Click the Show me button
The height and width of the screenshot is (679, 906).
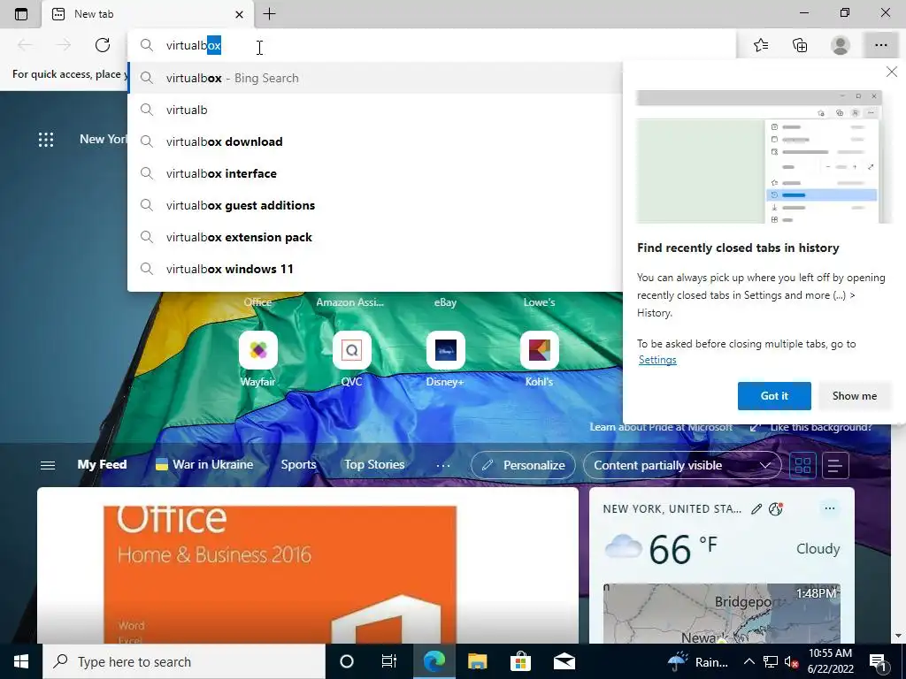(x=855, y=396)
